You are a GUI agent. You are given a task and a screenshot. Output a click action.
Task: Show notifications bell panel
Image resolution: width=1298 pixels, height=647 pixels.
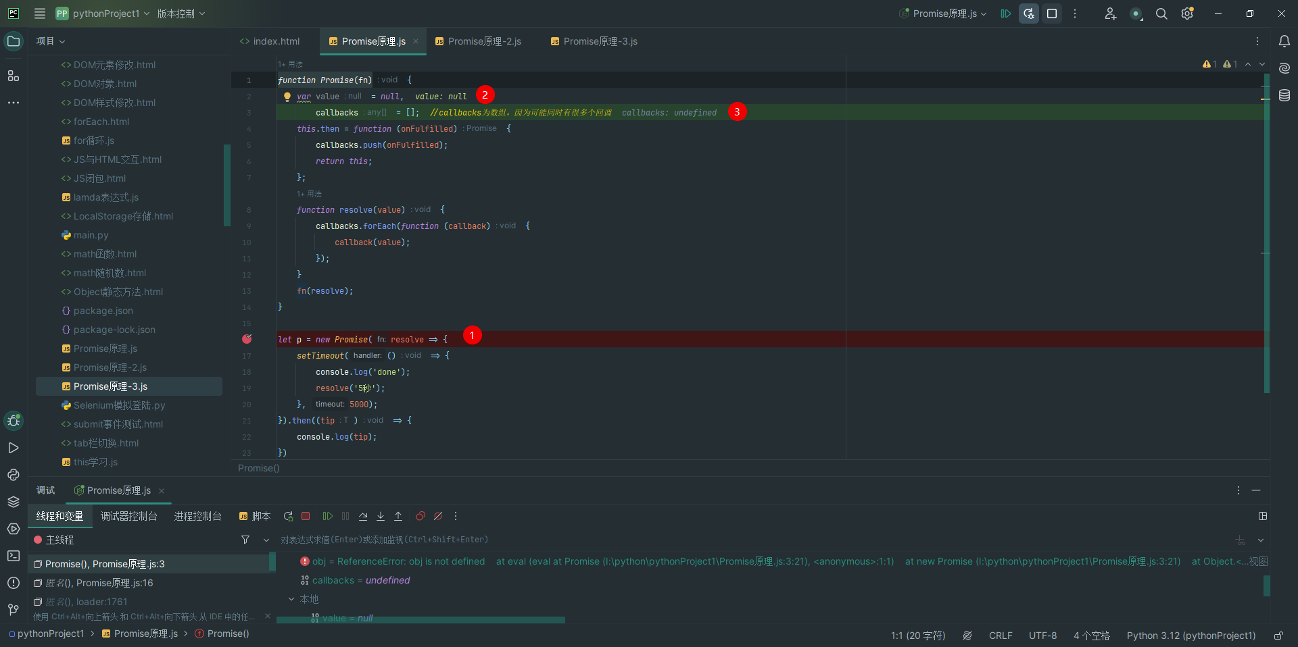click(1284, 41)
